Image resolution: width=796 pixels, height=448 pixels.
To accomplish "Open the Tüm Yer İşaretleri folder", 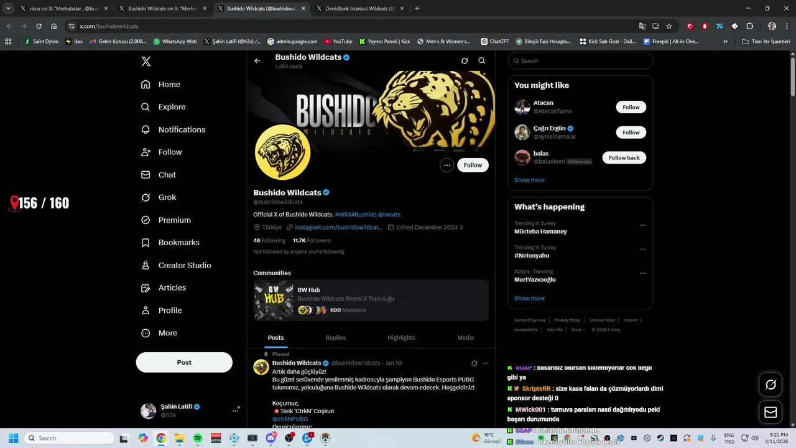I will [766, 42].
